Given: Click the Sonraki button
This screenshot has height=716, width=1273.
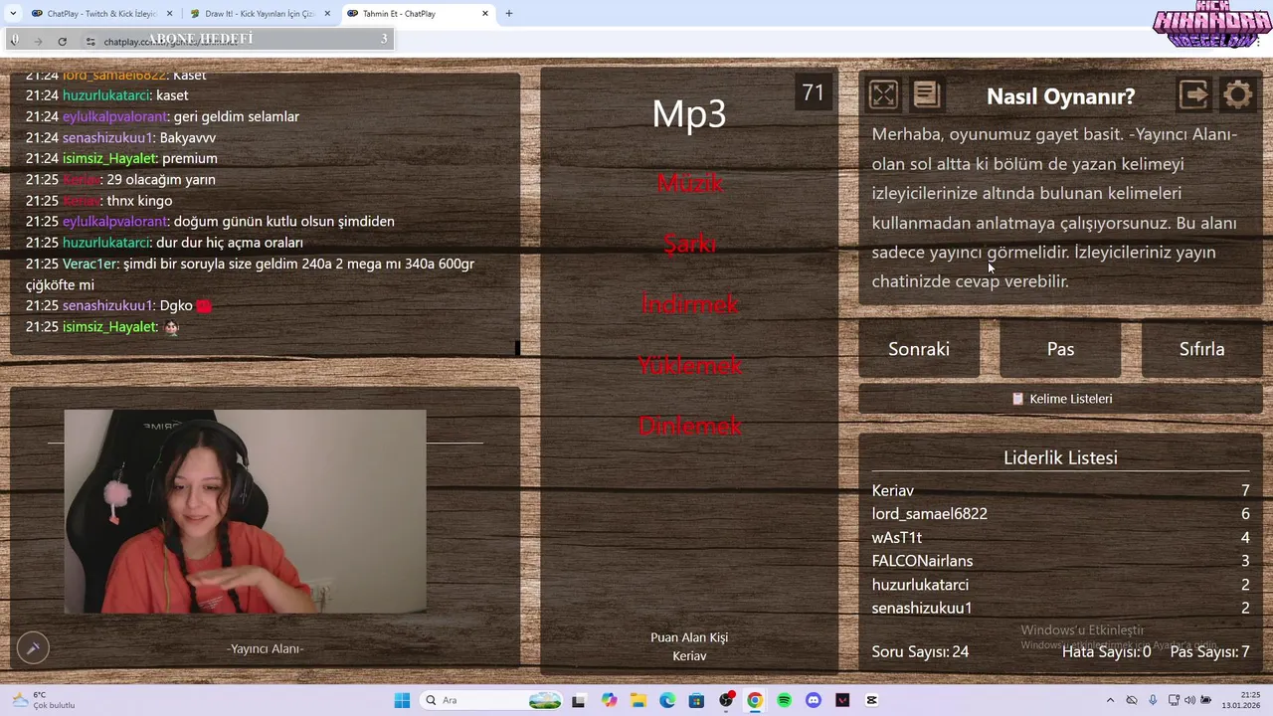Looking at the screenshot, I should 919,349.
